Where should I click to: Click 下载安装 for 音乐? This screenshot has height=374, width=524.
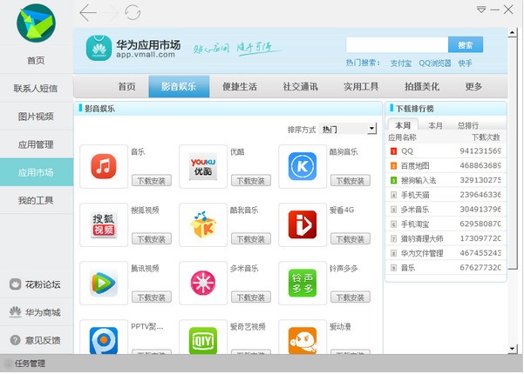pos(152,181)
